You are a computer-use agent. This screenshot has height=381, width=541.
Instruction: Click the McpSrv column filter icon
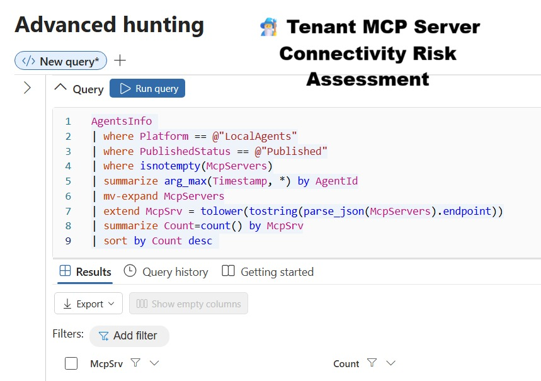click(x=135, y=363)
